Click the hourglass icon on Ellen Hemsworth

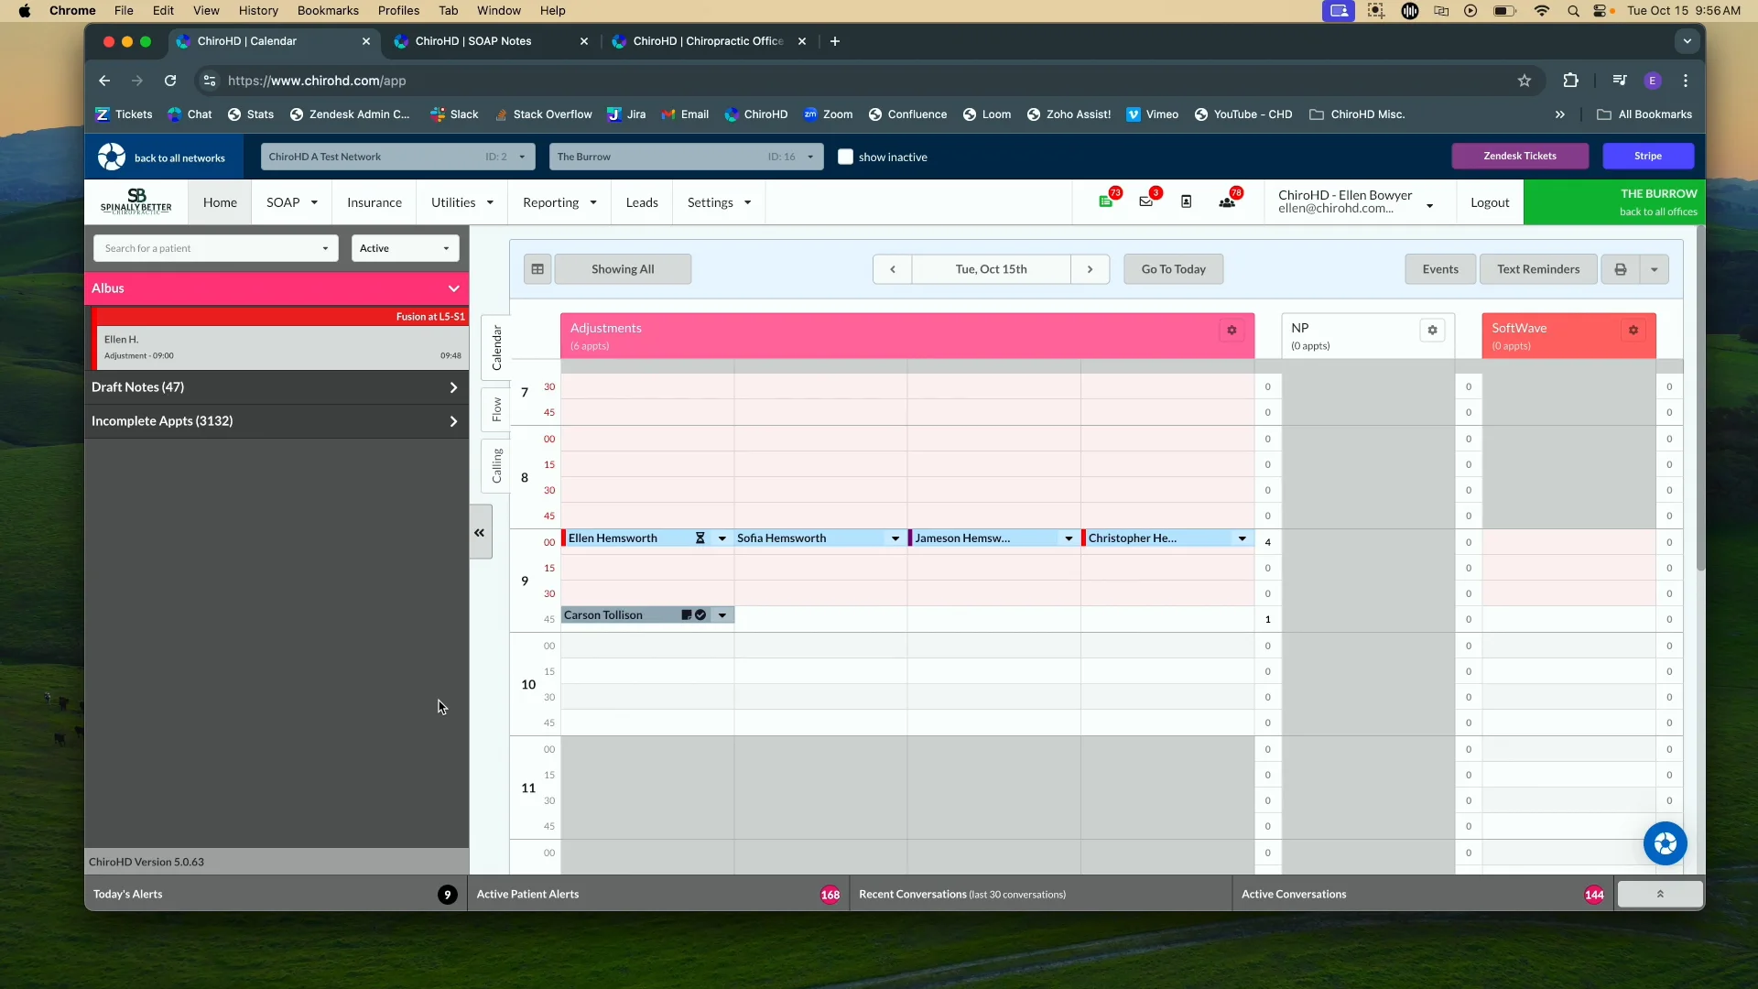pos(700,538)
